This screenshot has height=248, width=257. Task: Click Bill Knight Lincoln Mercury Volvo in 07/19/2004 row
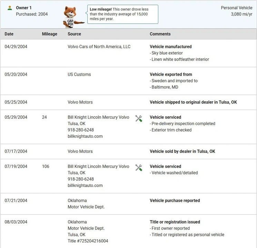click(98, 166)
